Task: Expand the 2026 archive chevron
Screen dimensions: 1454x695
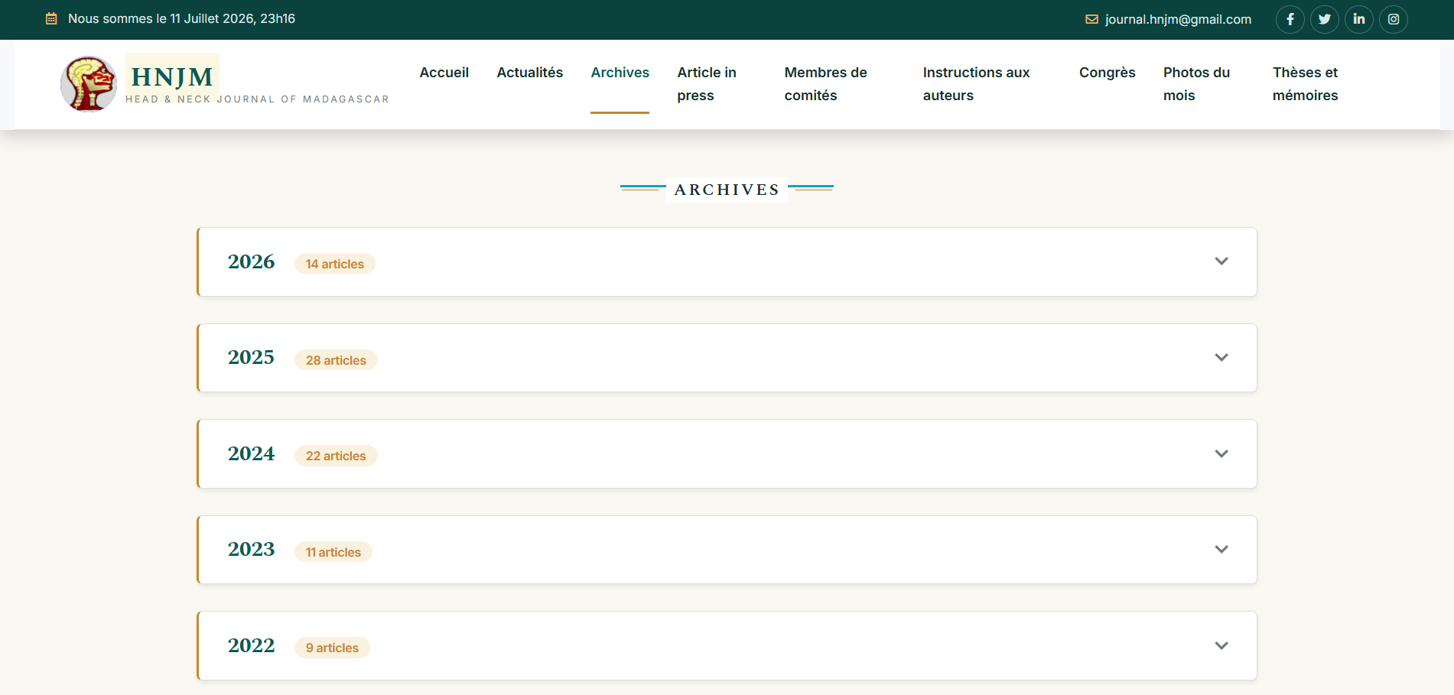Action: [1221, 261]
